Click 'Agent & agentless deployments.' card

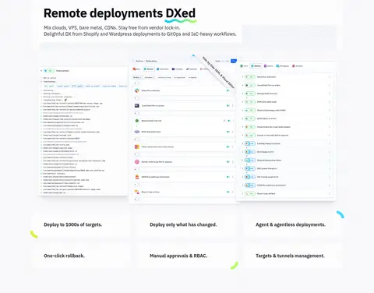[x=292, y=225]
